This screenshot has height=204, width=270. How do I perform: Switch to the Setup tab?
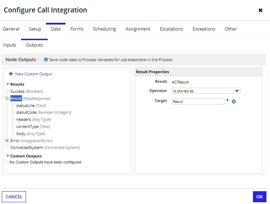(x=35, y=29)
